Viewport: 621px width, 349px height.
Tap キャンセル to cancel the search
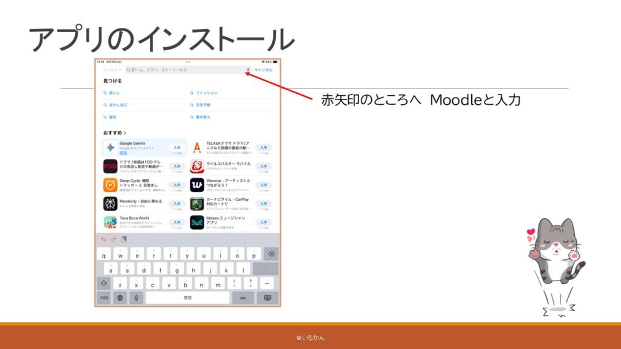(x=263, y=70)
